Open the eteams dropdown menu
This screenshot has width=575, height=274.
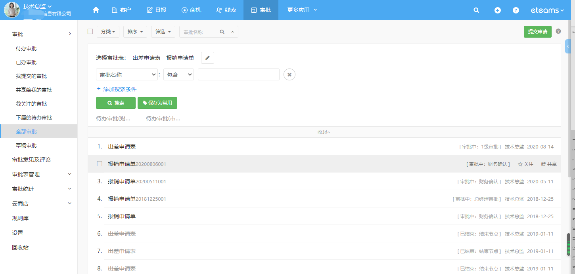547,10
